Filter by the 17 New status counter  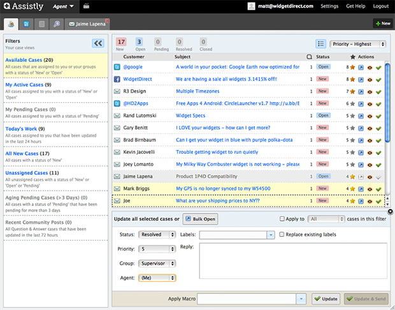(121, 45)
